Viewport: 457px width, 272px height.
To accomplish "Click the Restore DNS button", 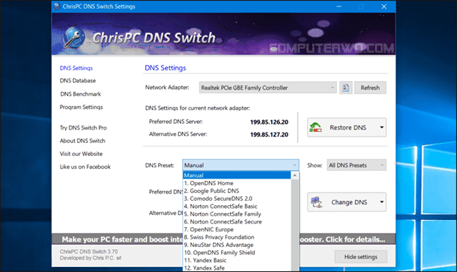I will [347, 127].
